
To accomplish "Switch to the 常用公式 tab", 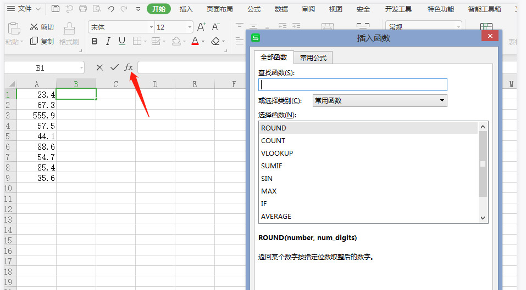I will [313, 58].
